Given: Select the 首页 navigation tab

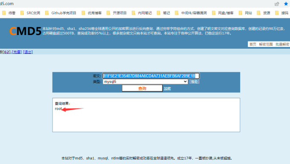Looking at the screenshot, I should pyautogui.click(x=252, y=44).
